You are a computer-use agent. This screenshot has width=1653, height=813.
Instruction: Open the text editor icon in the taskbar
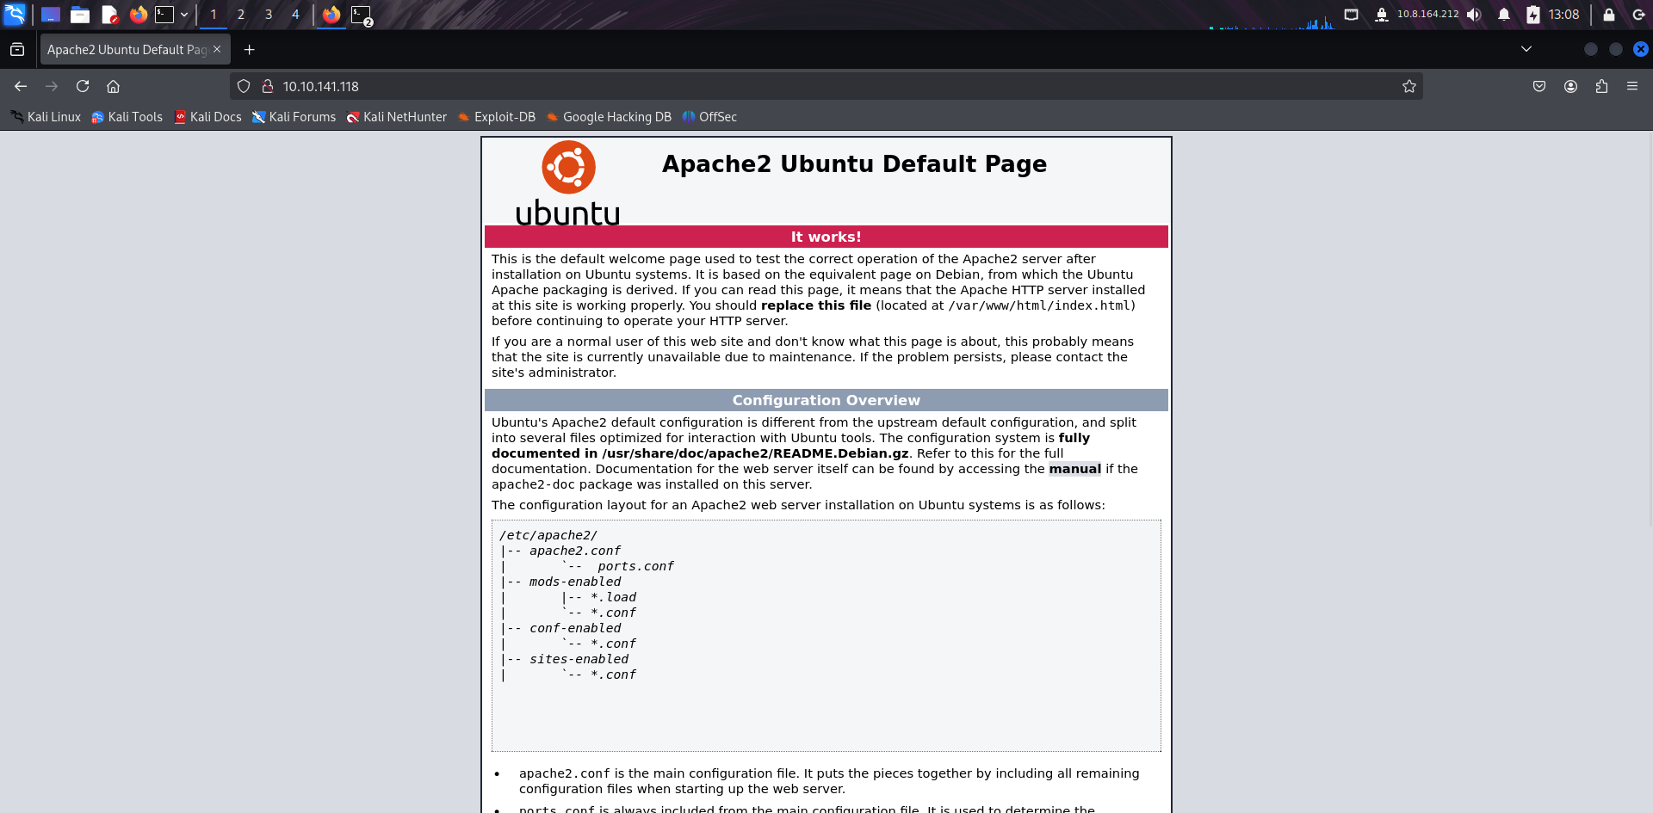point(109,15)
